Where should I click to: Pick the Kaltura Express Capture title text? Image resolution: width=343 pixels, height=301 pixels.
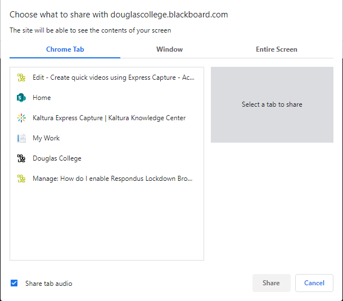(109, 118)
